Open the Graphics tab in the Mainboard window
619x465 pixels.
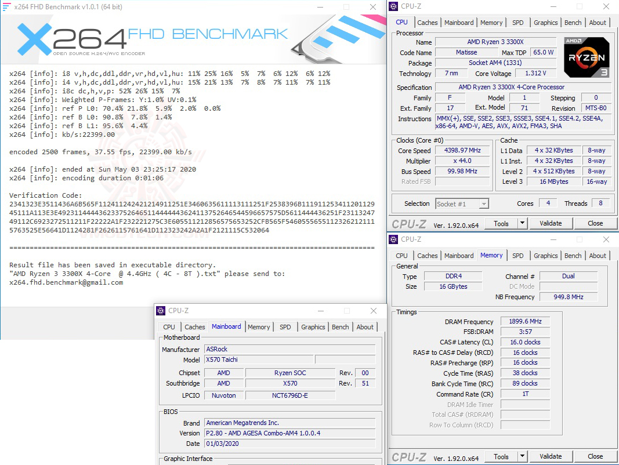click(313, 328)
